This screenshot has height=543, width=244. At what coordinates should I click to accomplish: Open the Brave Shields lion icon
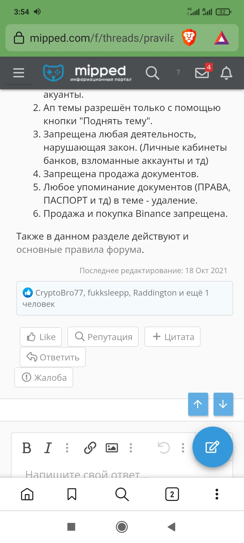point(189,38)
